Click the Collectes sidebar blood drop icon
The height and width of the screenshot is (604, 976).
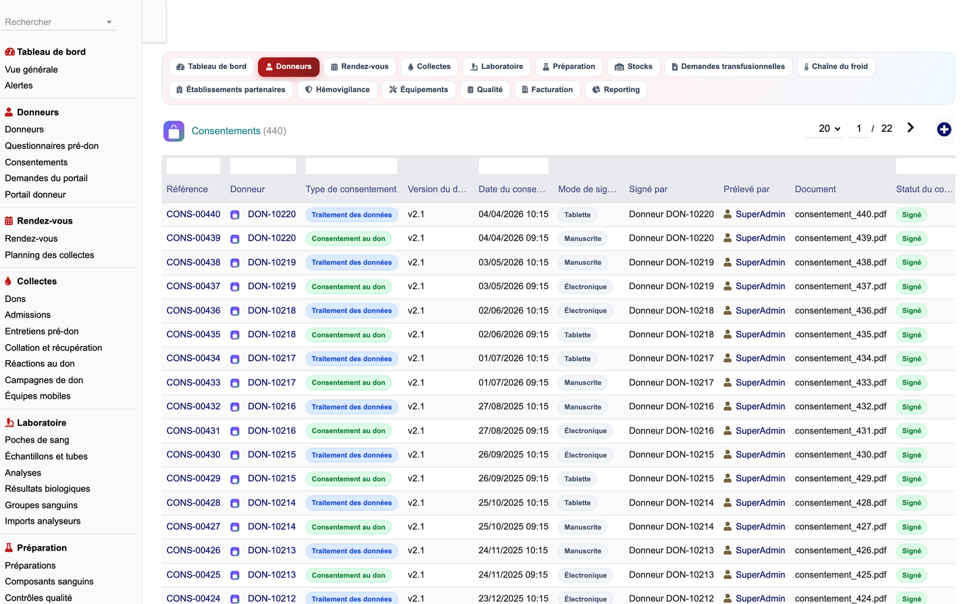8,281
